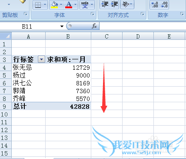Select column A header
The height and width of the screenshot is (159, 186).
point(28,36)
